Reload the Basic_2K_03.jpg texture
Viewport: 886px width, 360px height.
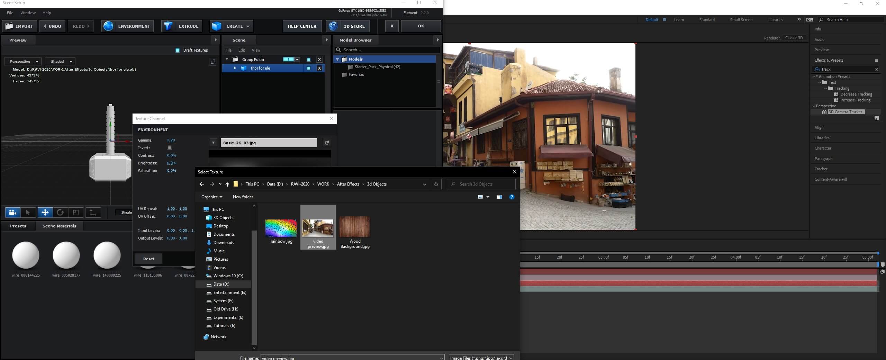click(x=327, y=143)
